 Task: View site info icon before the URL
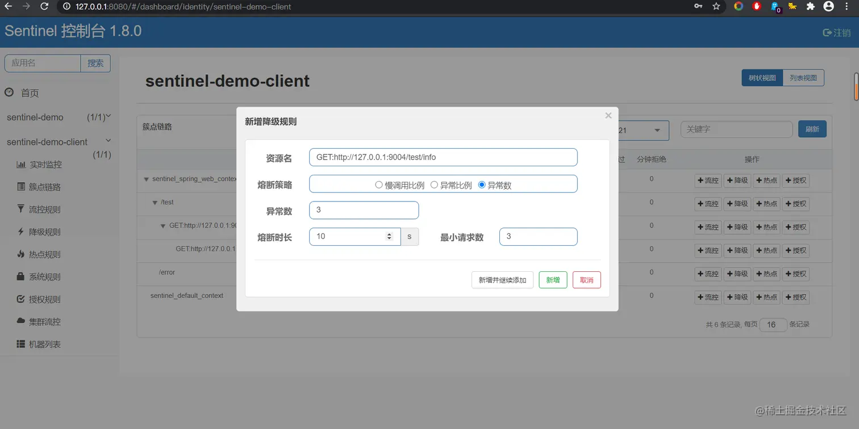tap(66, 7)
